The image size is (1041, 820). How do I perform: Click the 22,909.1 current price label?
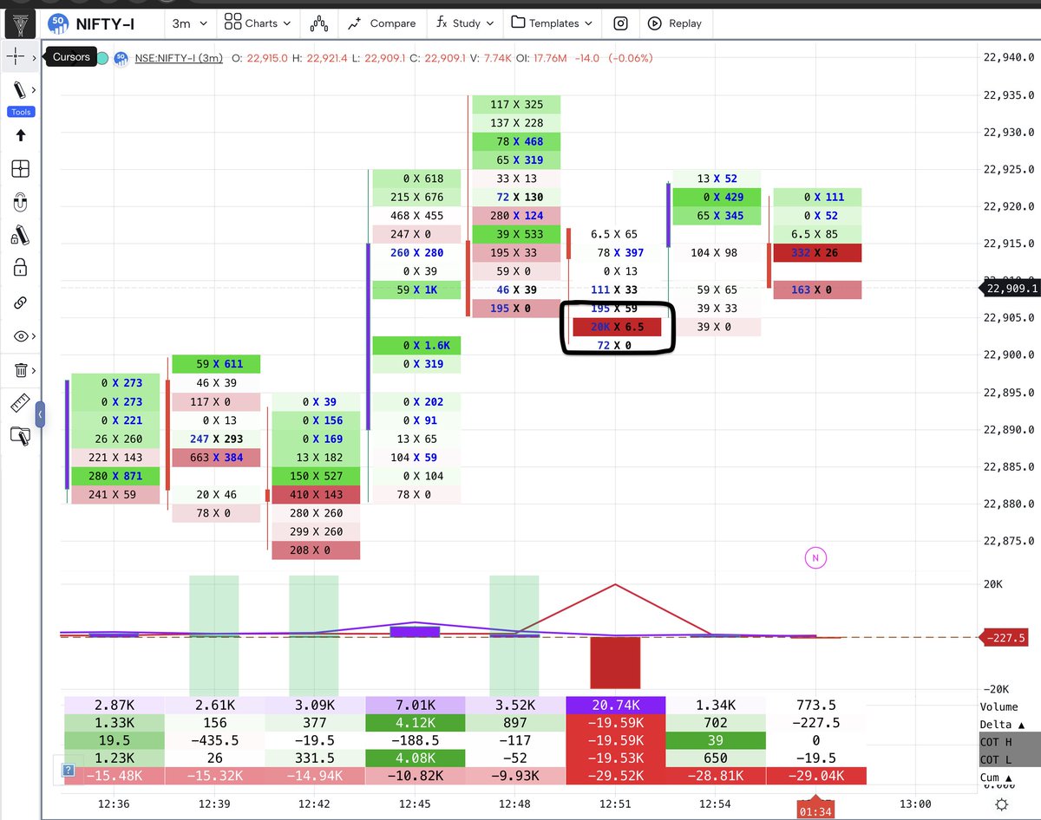(1009, 288)
